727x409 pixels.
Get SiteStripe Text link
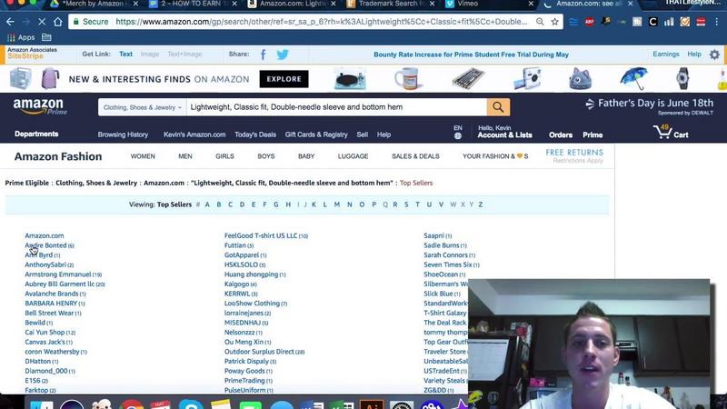click(125, 55)
